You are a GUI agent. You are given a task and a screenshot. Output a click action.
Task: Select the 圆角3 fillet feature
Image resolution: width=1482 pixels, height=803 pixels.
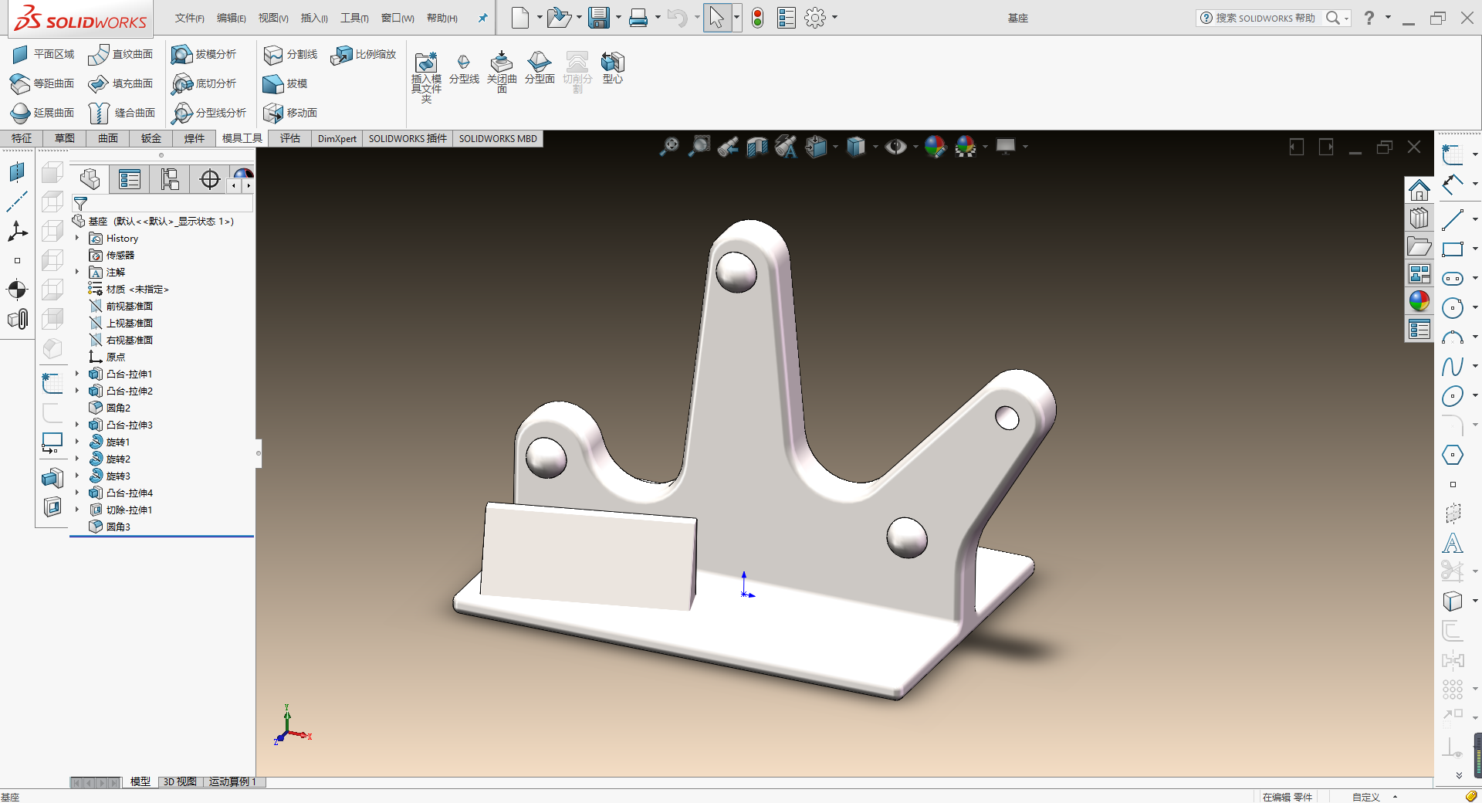pos(110,527)
